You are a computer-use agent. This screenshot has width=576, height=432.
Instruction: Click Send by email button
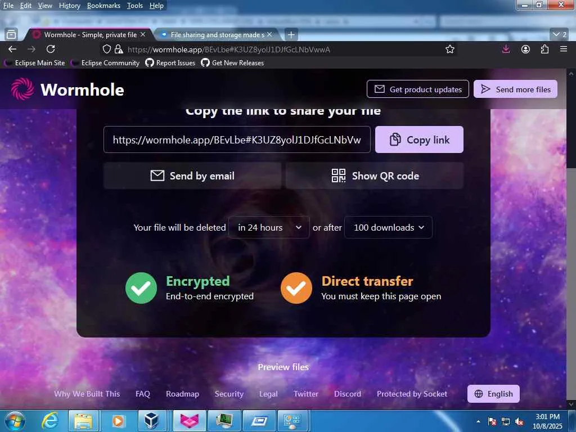(x=192, y=176)
